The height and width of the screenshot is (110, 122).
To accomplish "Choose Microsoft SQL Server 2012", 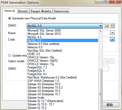I will pyautogui.click(x=63, y=34).
